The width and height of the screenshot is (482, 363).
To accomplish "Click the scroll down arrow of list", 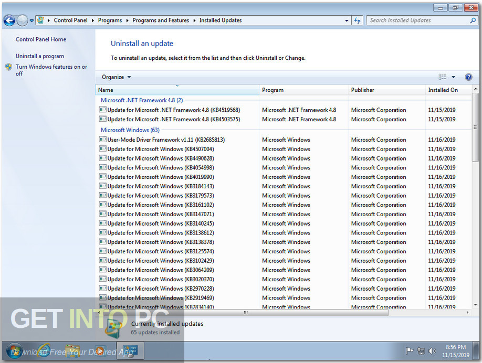I will [475, 305].
